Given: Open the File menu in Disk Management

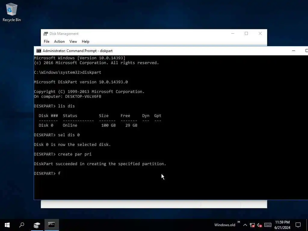Looking at the screenshot, I should [x=47, y=42].
